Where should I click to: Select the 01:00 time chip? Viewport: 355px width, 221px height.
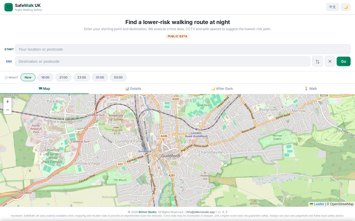100,77
